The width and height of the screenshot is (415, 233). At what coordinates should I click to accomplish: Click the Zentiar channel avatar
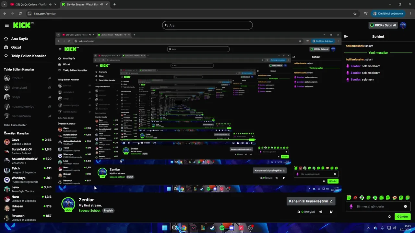pyautogui.click(x=68, y=204)
